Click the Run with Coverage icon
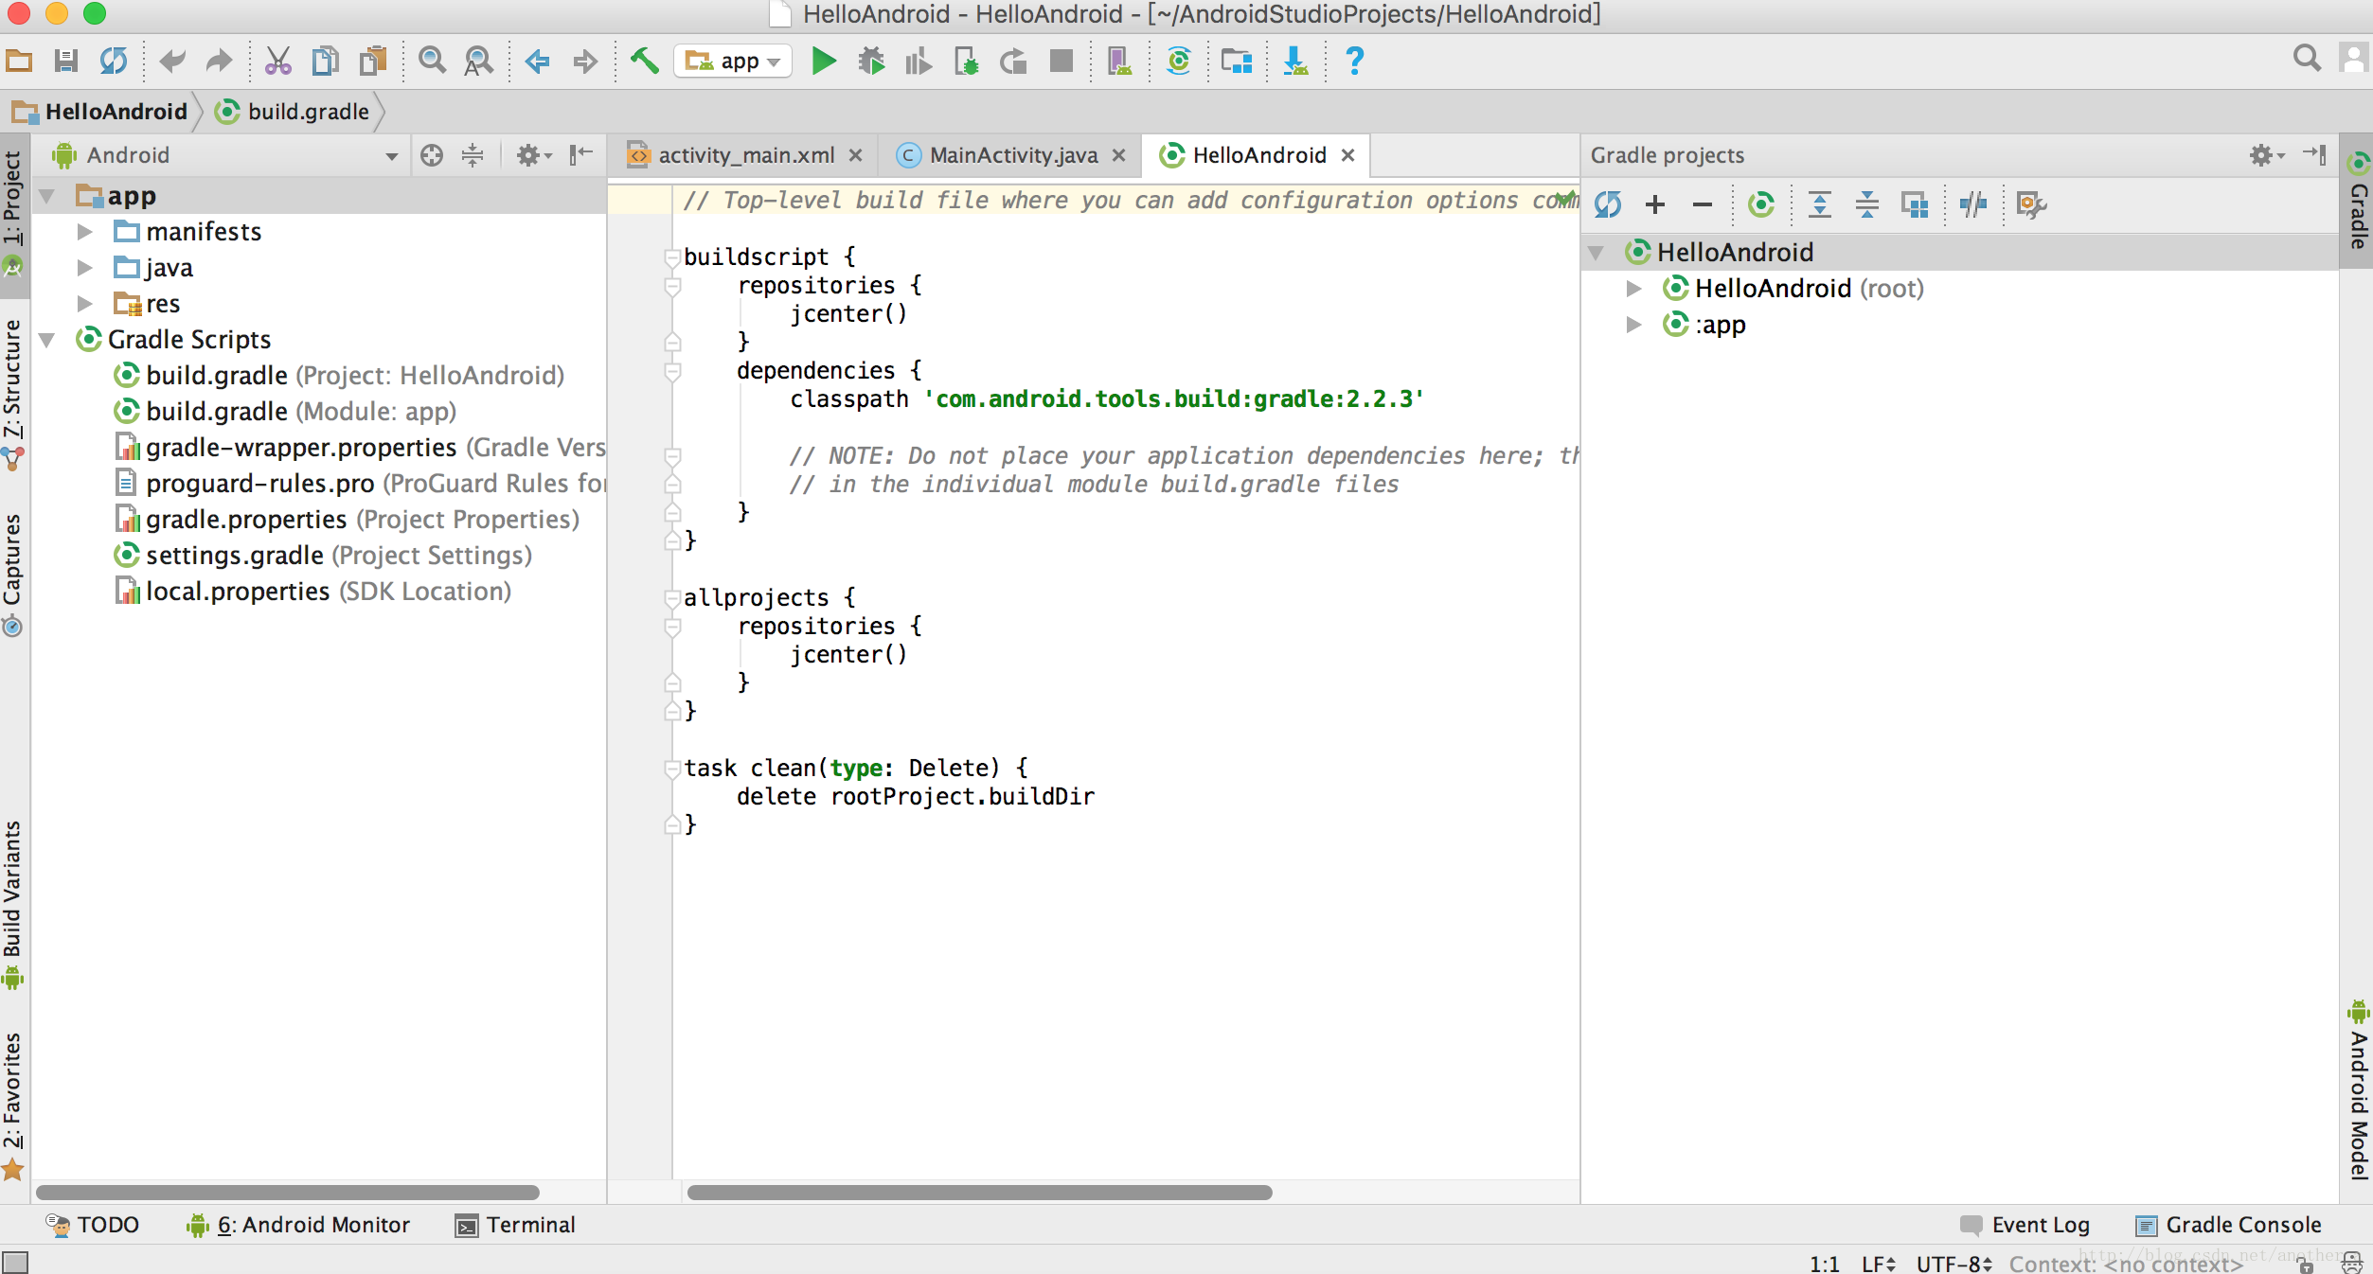This screenshot has width=2373, height=1274. pyautogui.click(x=919, y=62)
